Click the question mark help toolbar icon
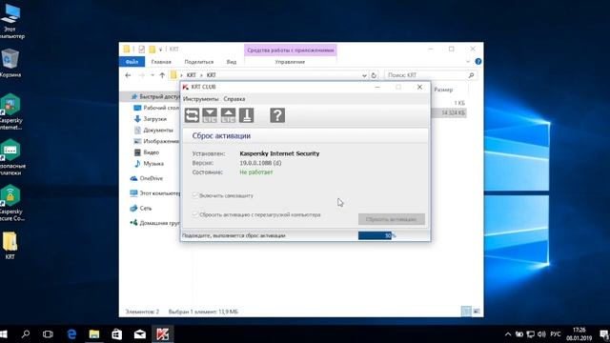Image resolution: width=610 pixels, height=343 pixels. (x=277, y=115)
